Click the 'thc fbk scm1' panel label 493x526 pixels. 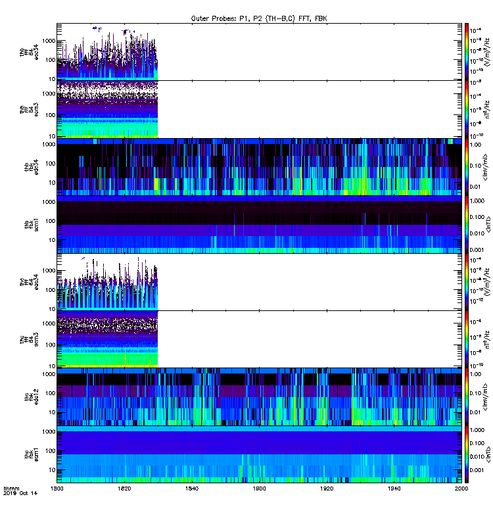[x=31, y=454]
